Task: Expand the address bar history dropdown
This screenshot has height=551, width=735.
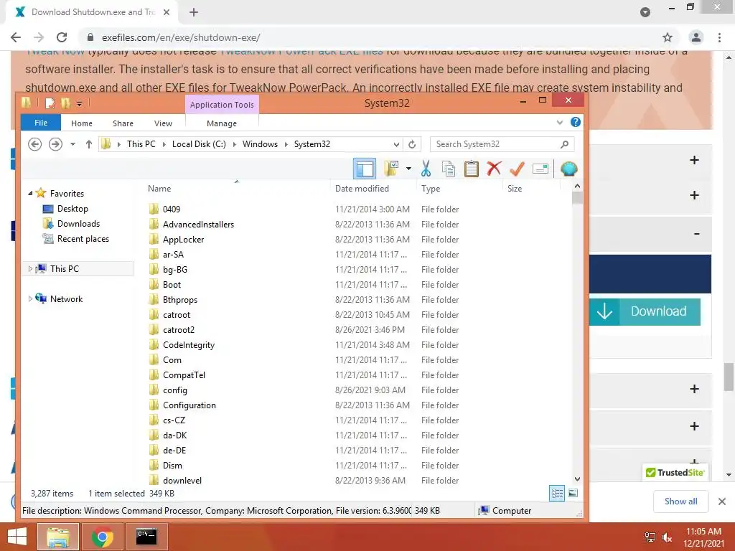Action: click(x=396, y=144)
